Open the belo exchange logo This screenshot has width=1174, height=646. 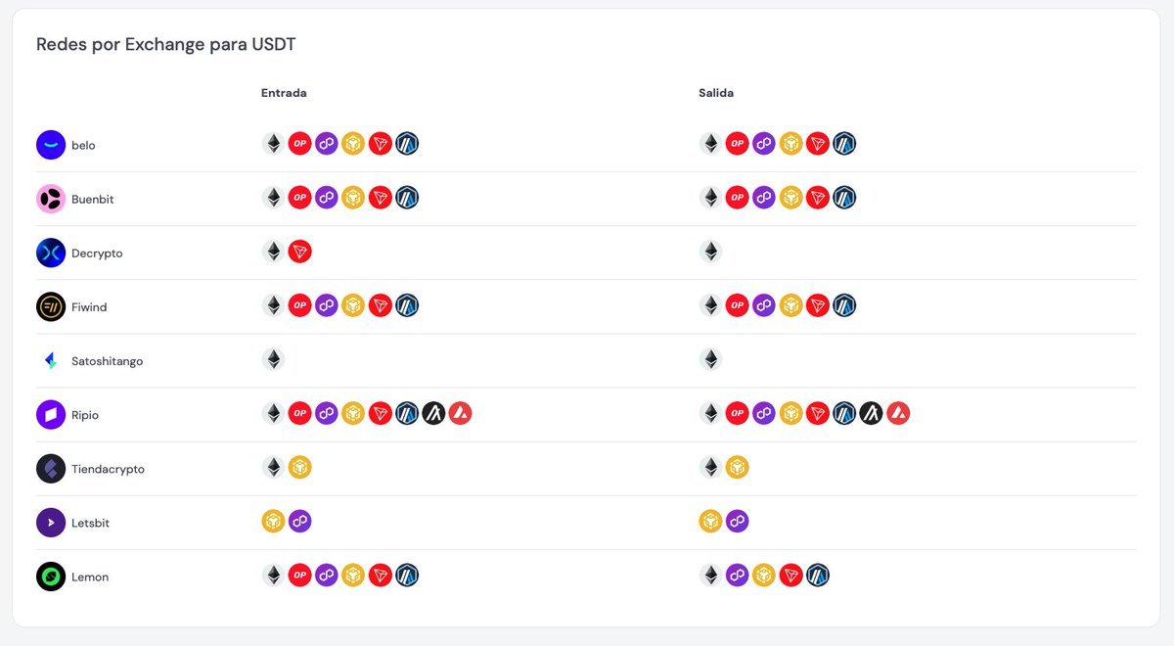coord(51,145)
